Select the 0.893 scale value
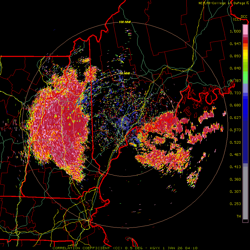This screenshot has height=250, width=250. coord(235,56)
